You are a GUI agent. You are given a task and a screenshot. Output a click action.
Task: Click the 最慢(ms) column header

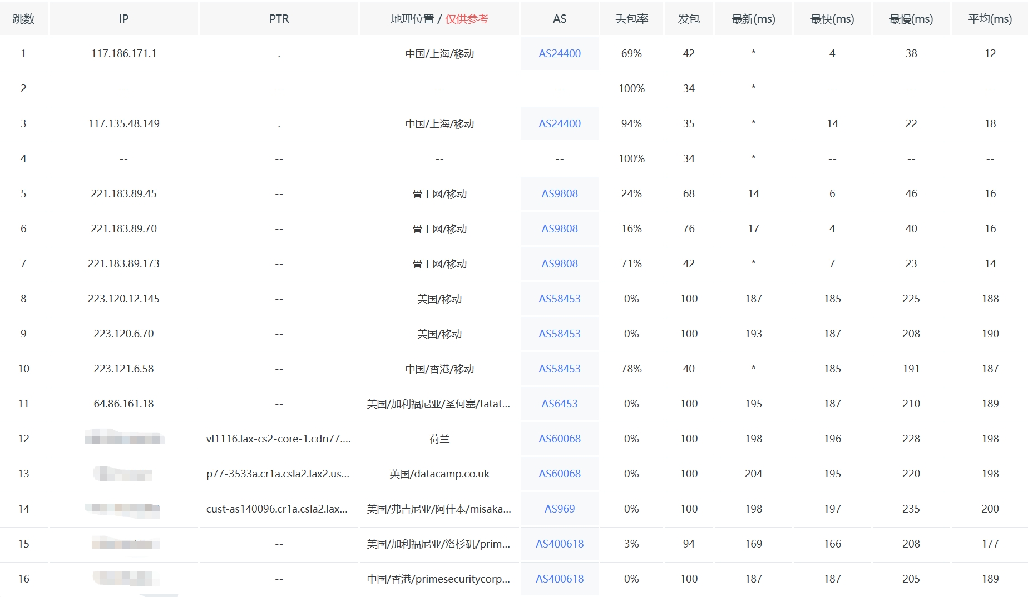tap(911, 19)
